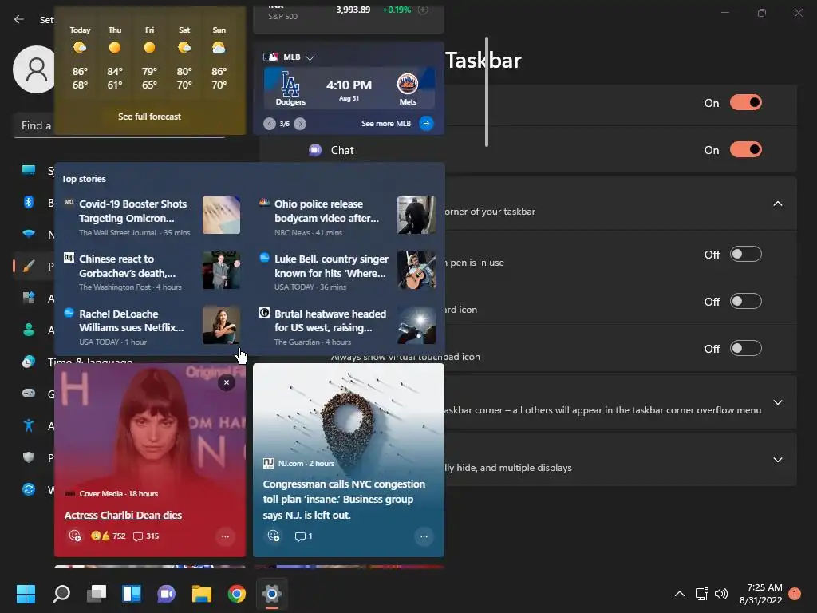
Task: Open the Covid booster story thumbnail
Action: tap(222, 215)
